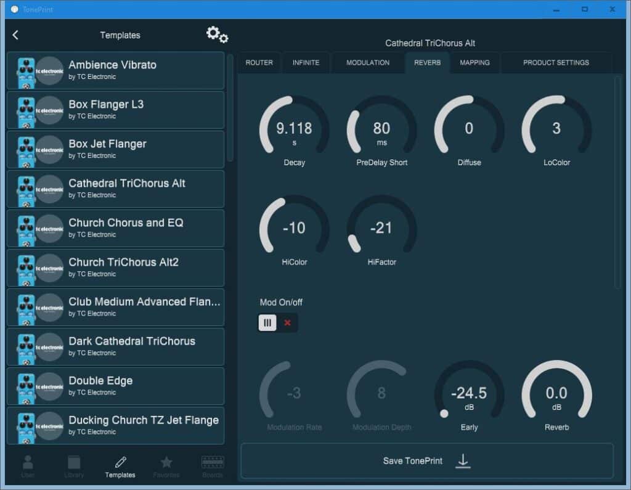Click the download arrow icon beside Save TonePrint
The image size is (631, 490).
click(463, 460)
